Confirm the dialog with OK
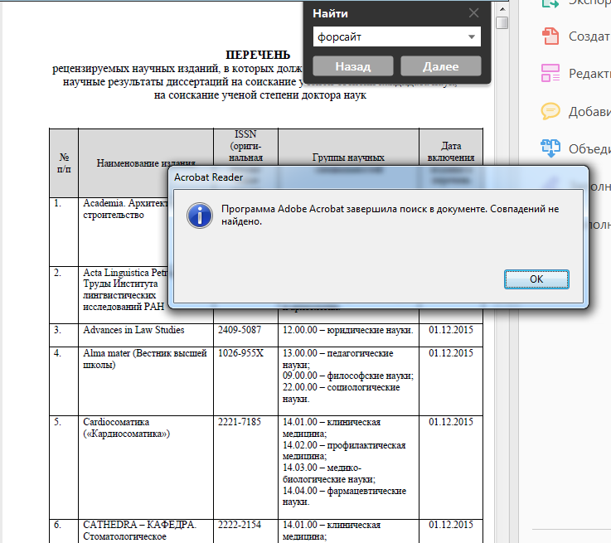Screen dimensions: 611x543 coord(536,279)
